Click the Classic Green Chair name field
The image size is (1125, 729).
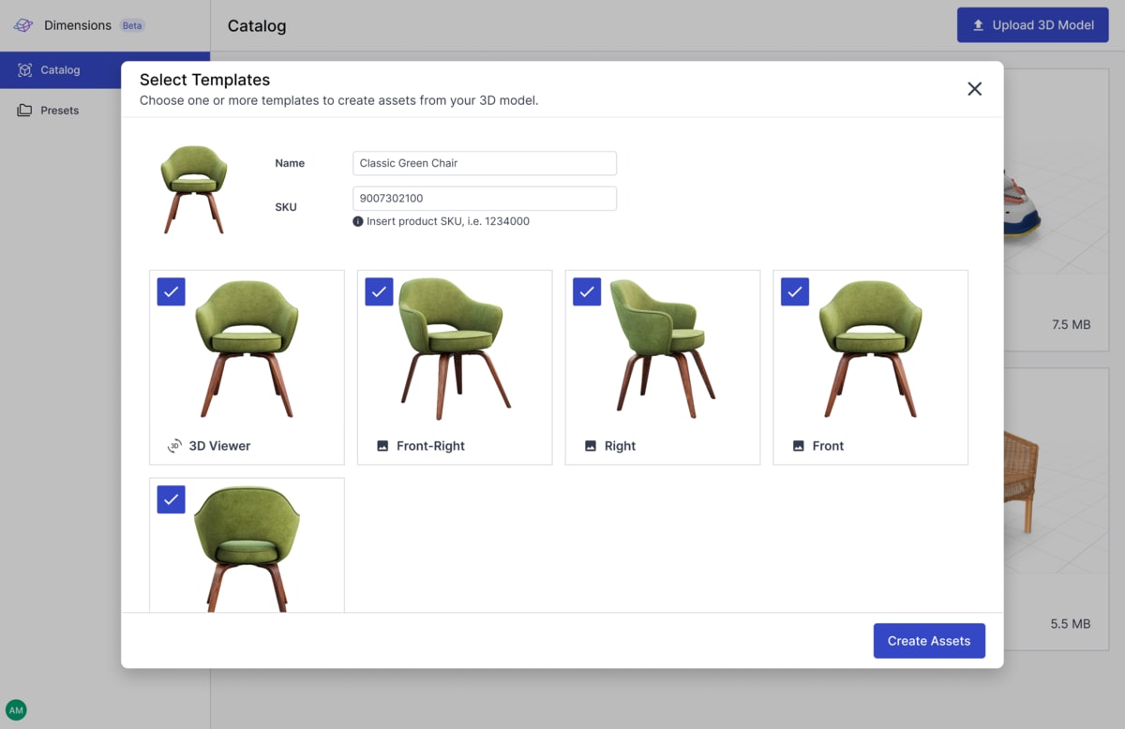tap(484, 163)
